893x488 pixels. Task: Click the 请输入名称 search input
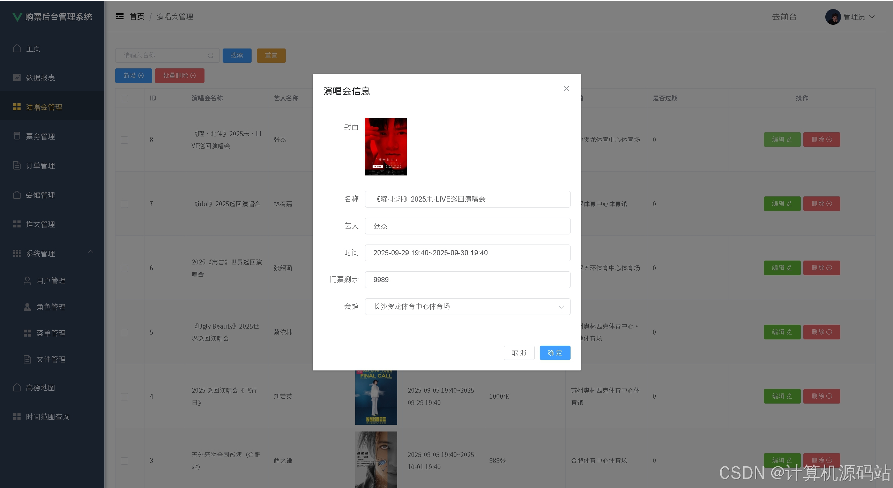pyautogui.click(x=167, y=55)
